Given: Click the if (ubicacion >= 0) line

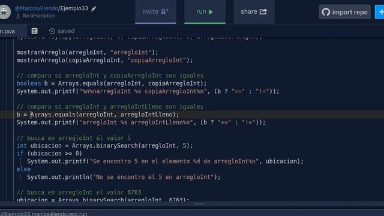Looking at the screenshot, I should click(x=49, y=154).
